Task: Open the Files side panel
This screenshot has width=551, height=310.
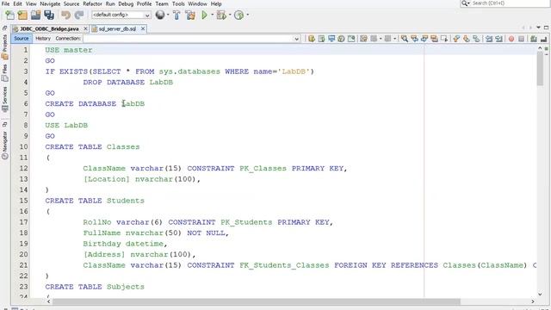Action: 4,72
